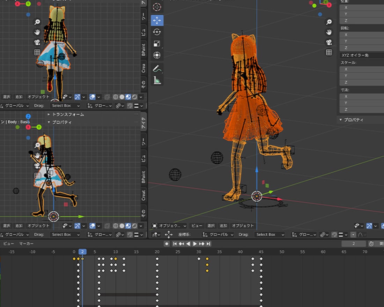Select the Annotate pencil tool
Screen dimensions: 384x307
pyautogui.click(x=157, y=69)
